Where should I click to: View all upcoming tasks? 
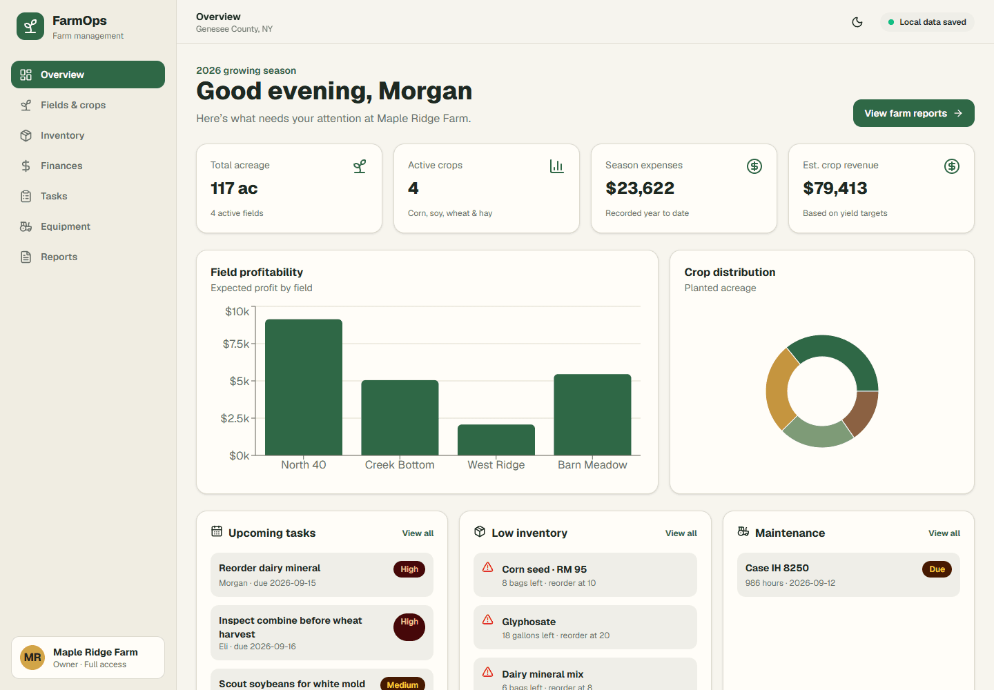[x=418, y=533]
